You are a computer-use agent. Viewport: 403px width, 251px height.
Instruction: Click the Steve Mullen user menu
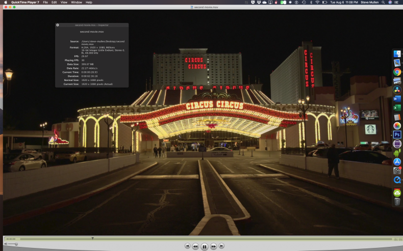click(x=370, y=3)
